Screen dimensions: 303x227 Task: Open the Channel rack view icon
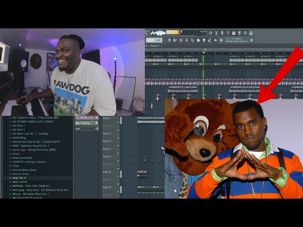pyautogui.click(x=181, y=40)
